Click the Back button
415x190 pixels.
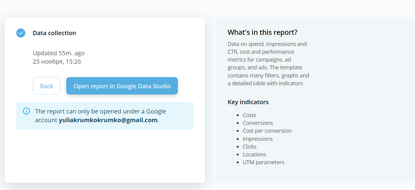pyautogui.click(x=46, y=86)
